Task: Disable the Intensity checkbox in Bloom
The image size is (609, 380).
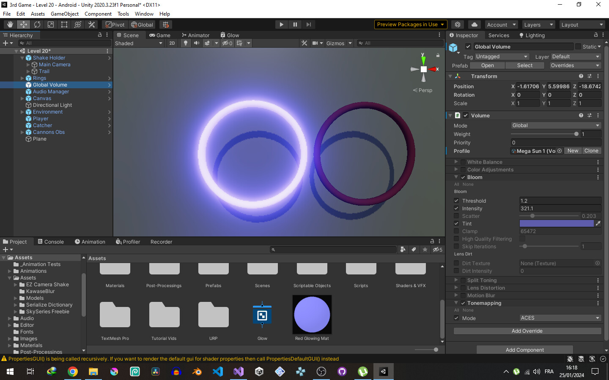Action: pyautogui.click(x=456, y=208)
